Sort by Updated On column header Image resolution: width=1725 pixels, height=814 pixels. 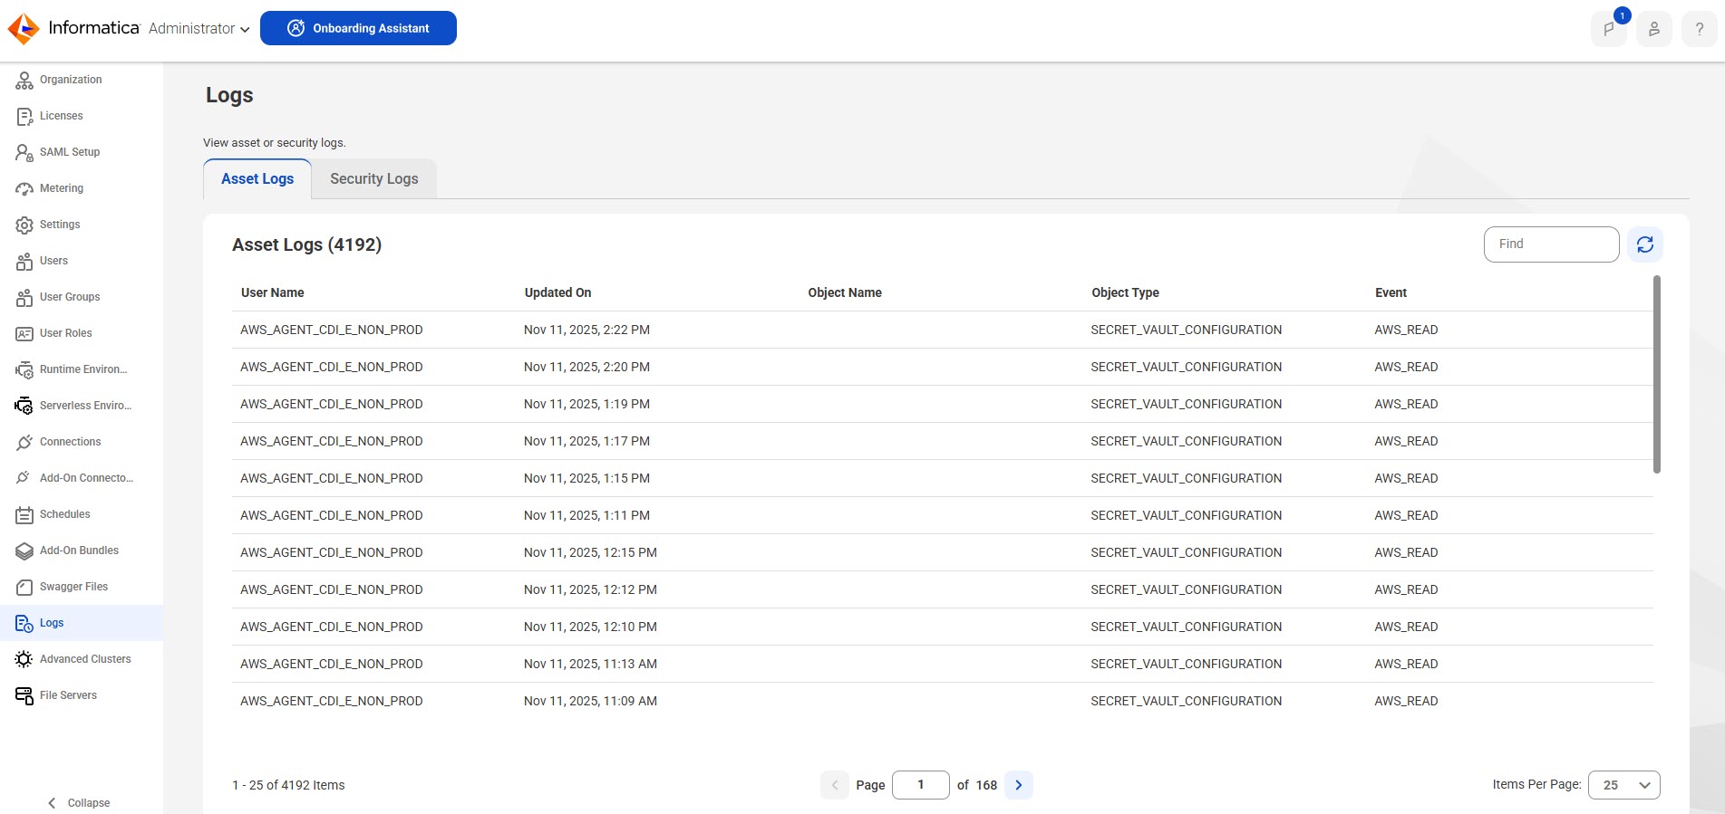click(558, 292)
